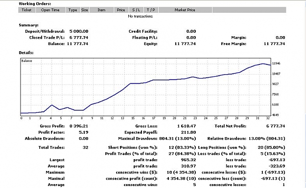Click the Free Margin value 11 777.74
The height and width of the screenshot is (188, 306).
(x=274, y=44)
